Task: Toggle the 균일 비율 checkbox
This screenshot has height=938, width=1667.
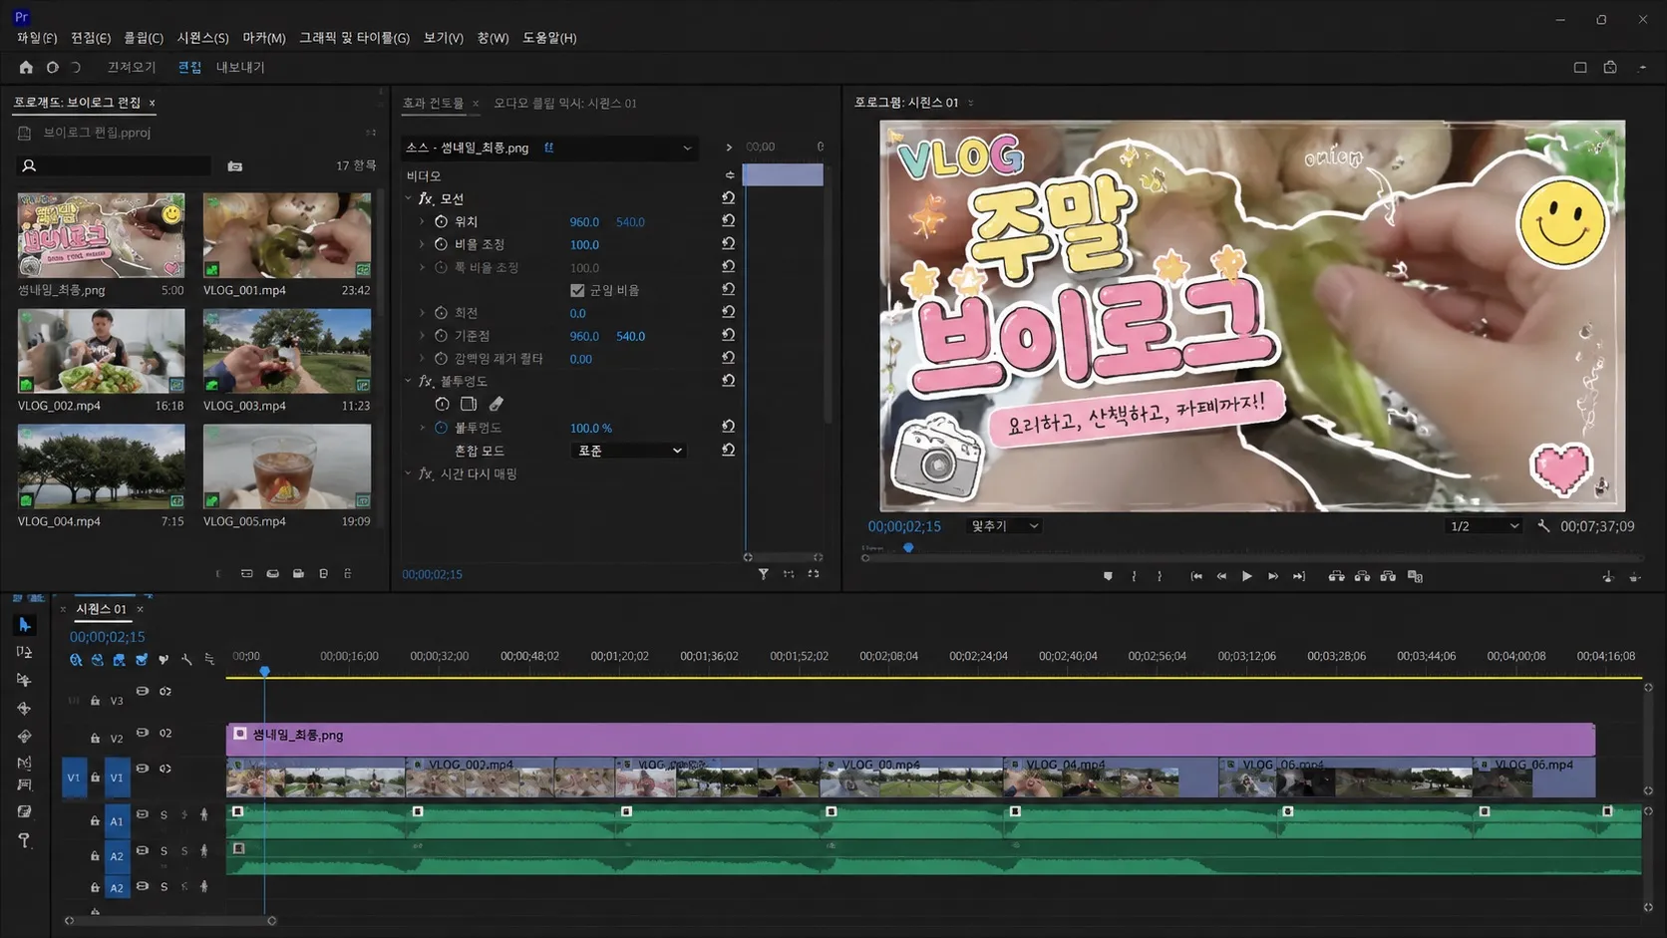Action: (x=577, y=290)
